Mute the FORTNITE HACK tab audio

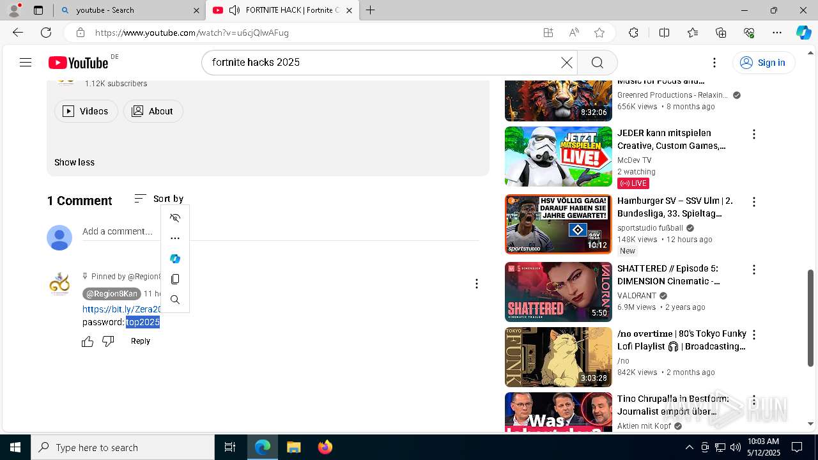tap(235, 10)
